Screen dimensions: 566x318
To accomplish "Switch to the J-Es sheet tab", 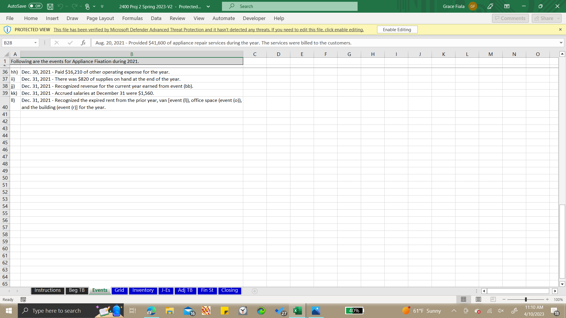I will (x=165, y=290).
